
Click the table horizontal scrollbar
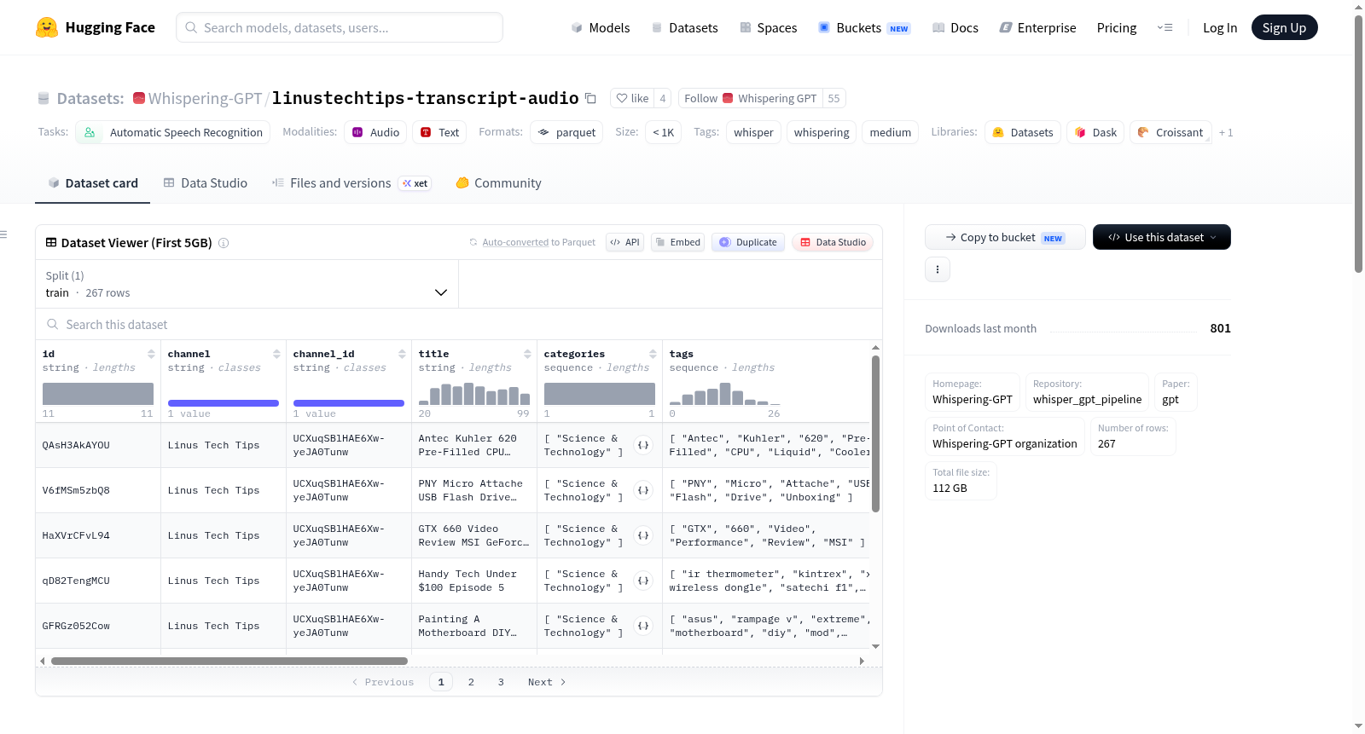[x=229, y=661]
